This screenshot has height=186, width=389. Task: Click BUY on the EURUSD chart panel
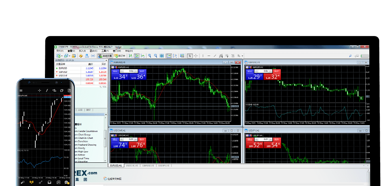pyautogui.click(x=142, y=71)
